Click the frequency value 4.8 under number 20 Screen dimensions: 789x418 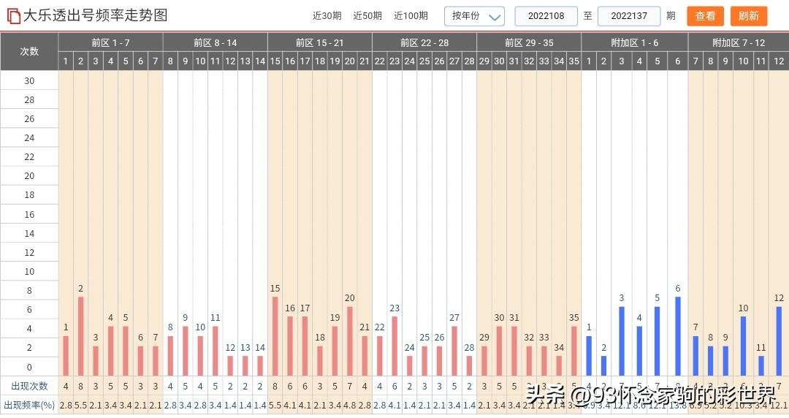[350, 406]
